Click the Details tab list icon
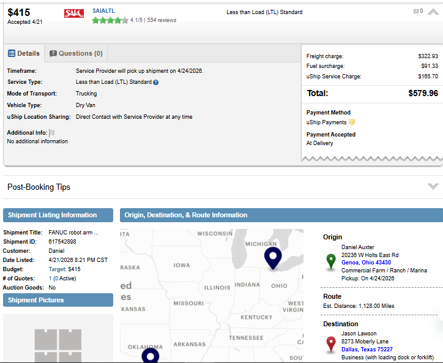 (12, 53)
